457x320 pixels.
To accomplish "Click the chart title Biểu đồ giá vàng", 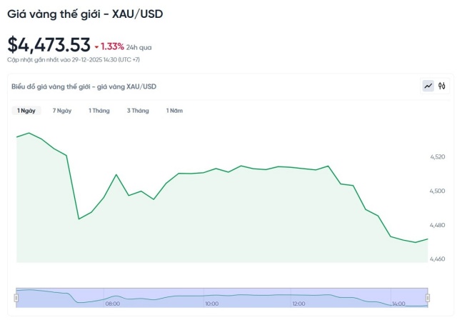I will click(x=84, y=86).
